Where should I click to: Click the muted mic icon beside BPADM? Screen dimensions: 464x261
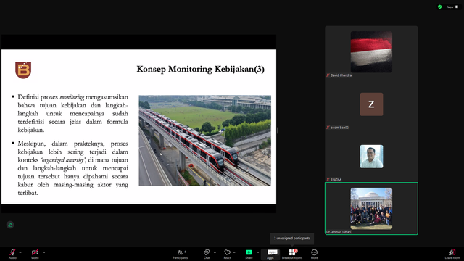(x=328, y=180)
